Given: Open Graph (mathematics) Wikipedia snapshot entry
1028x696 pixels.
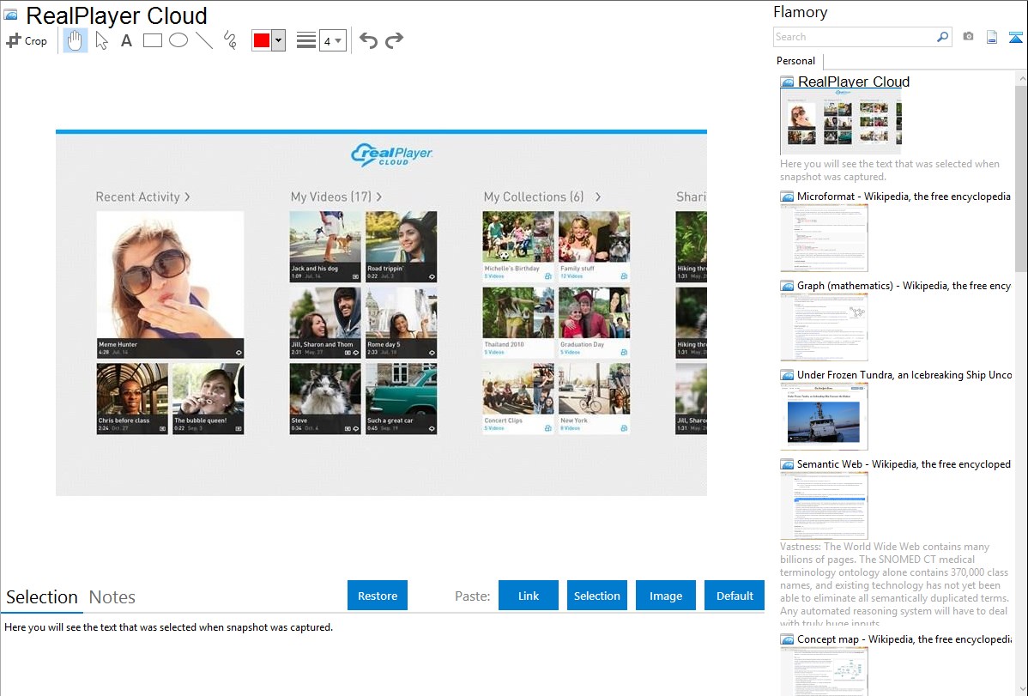Looking at the screenshot, I should (904, 286).
